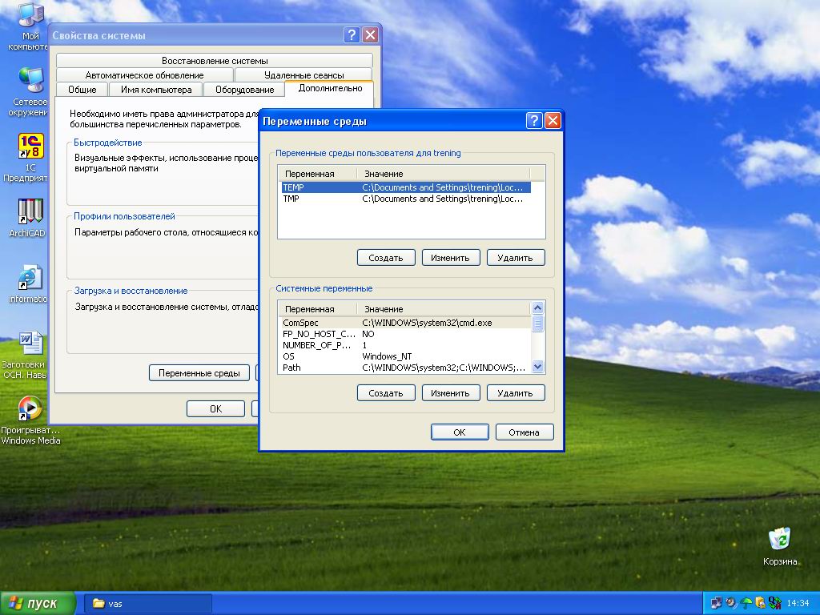820x615 pixels.
Task: Open the пуск Start menu
Action: coord(38,604)
